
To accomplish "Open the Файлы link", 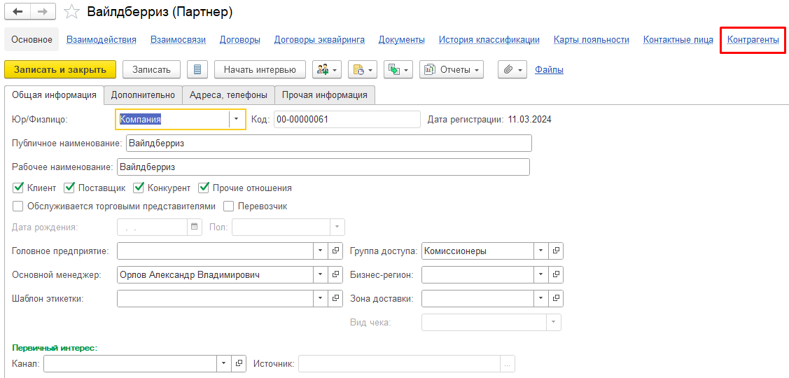I will tap(549, 70).
